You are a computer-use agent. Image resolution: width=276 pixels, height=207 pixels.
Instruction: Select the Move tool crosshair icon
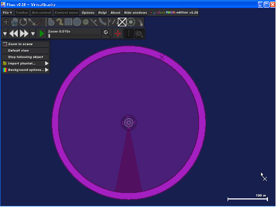click(6, 22)
